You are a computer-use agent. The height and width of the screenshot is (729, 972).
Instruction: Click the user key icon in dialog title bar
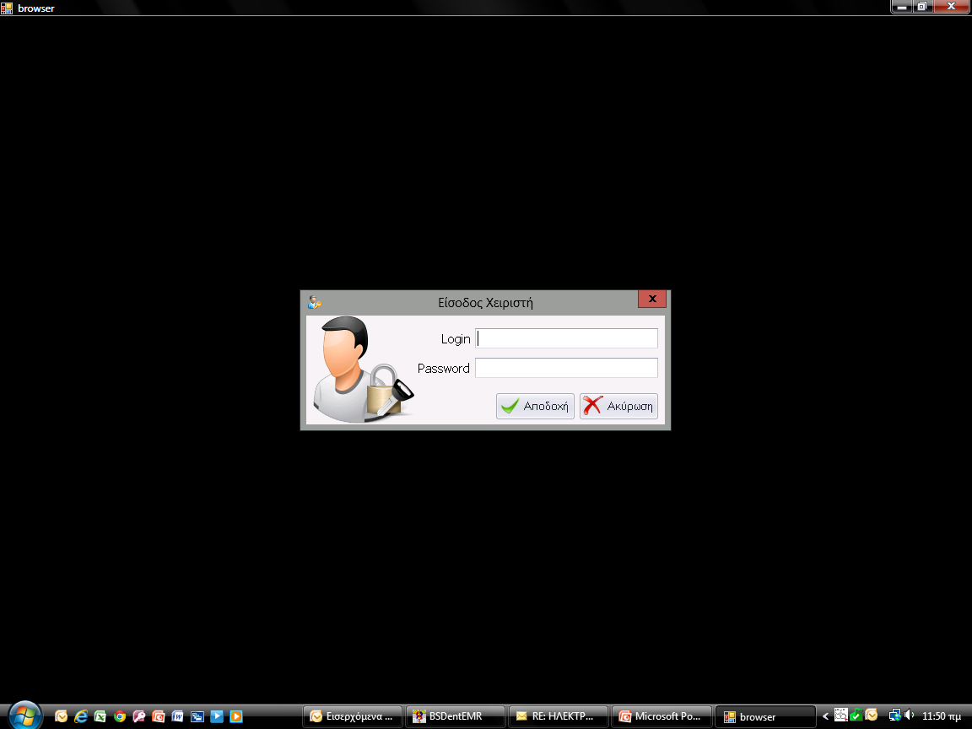pos(314,303)
